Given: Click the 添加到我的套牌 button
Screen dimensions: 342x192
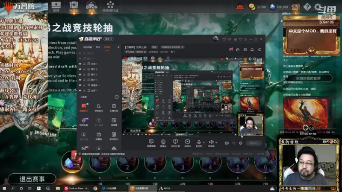Looking at the screenshot, I should (x=308, y=78).
